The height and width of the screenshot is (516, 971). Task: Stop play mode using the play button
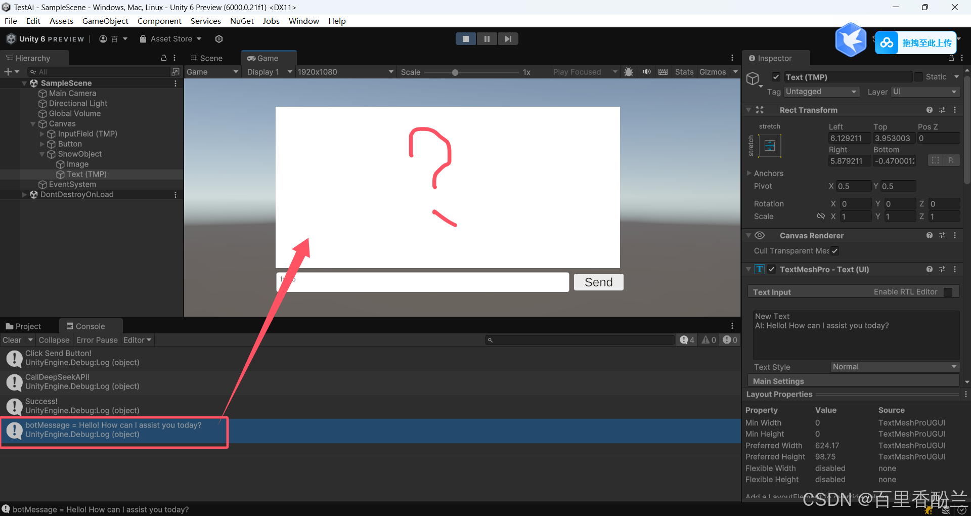[465, 39]
